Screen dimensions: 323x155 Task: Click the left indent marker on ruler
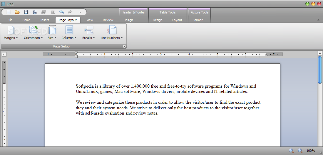pos(76,54)
